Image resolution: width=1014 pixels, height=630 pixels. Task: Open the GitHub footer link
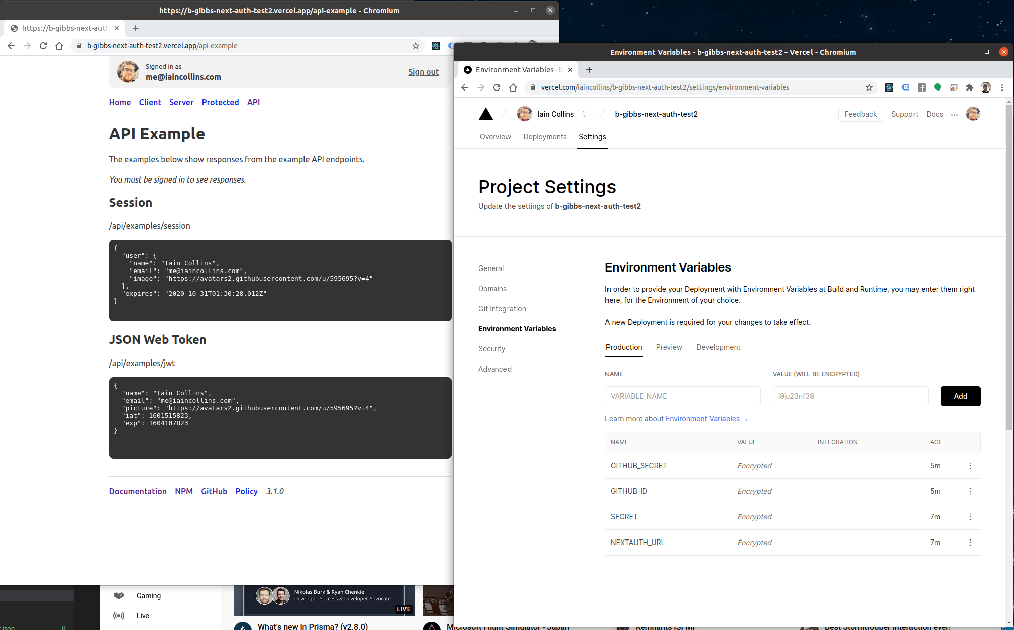214,491
